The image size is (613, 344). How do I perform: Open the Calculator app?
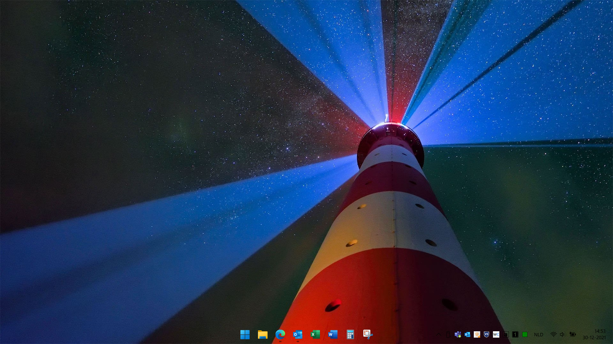coord(350,334)
